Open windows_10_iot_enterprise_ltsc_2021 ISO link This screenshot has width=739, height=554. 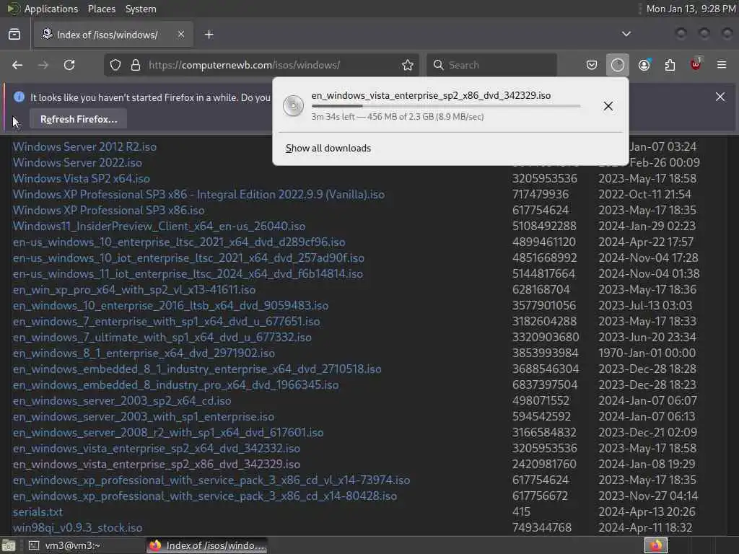click(x=188, y=258)
